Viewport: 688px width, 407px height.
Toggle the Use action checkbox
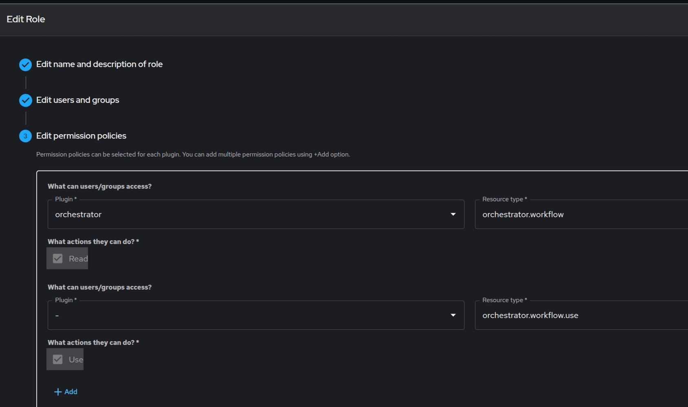[58, 359]
